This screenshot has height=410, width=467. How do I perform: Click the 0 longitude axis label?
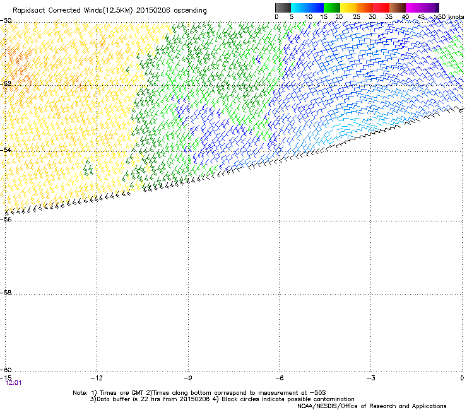coord(462,378)
